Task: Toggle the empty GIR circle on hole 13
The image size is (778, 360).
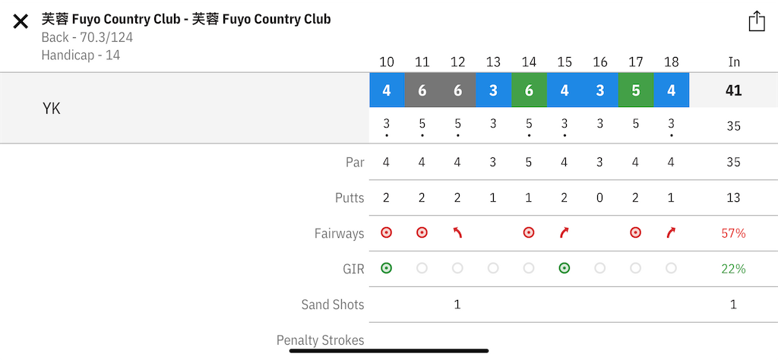Action: click(492, 268)
